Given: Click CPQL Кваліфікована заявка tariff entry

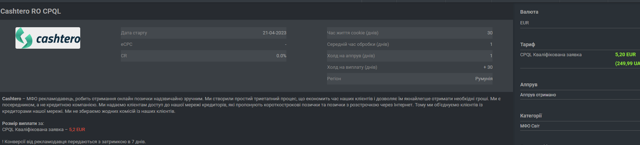Looking at the screenshot, I should pyautogui.click(x=551, y=55).
